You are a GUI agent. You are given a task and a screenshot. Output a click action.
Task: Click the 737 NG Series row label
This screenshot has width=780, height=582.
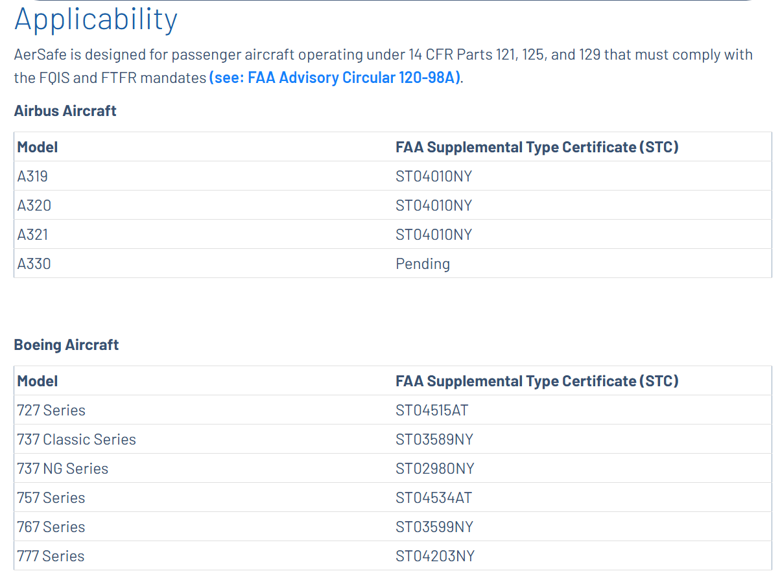[63, 469]
